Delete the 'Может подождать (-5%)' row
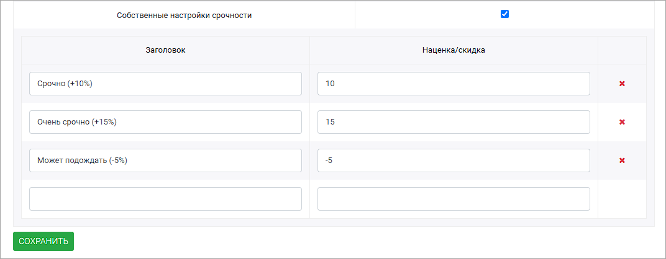Viewport: 666px width, 259px height. pos(622,160)
